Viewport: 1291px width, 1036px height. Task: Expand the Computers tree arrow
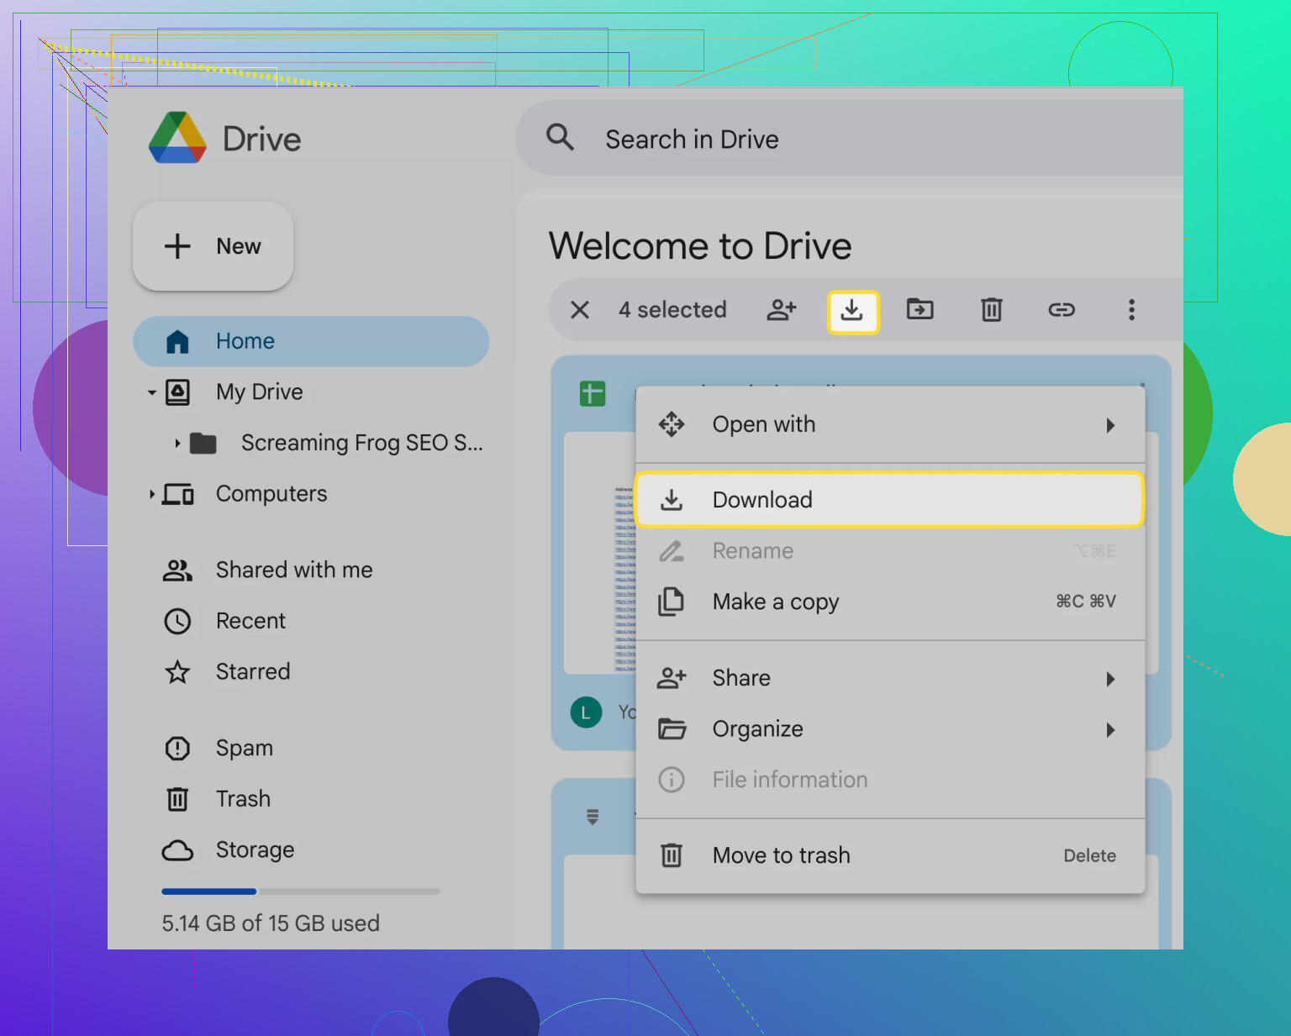tap(152, 494)
